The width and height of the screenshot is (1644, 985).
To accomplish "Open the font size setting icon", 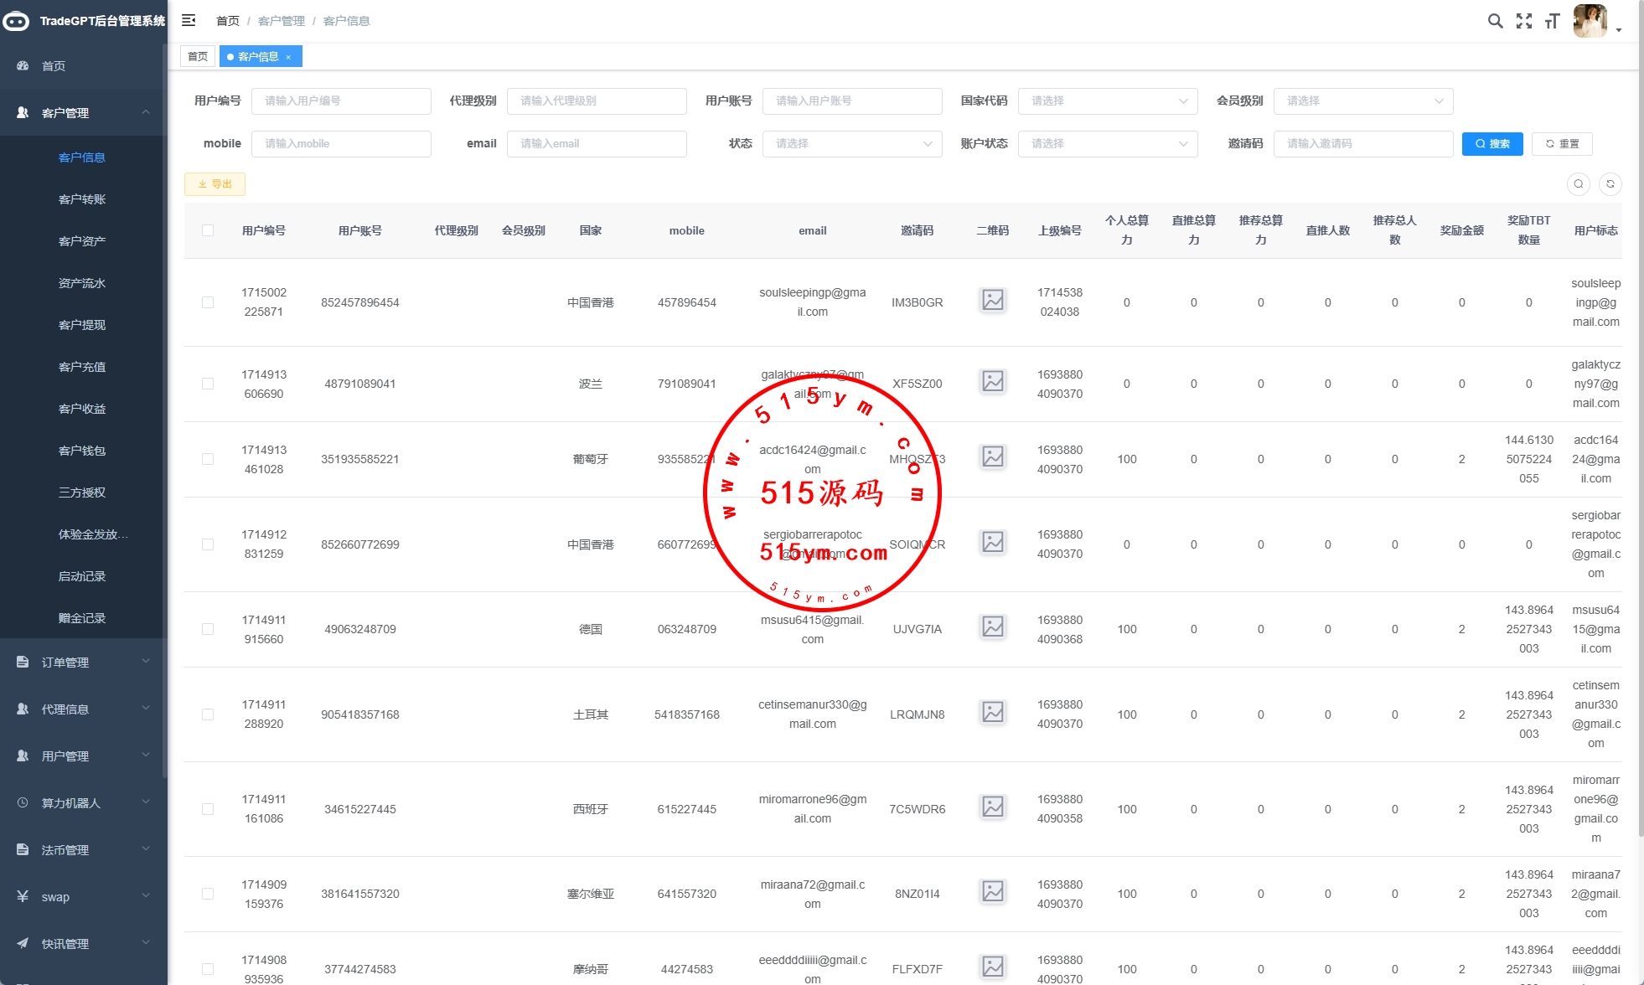I will (1552, 21).
